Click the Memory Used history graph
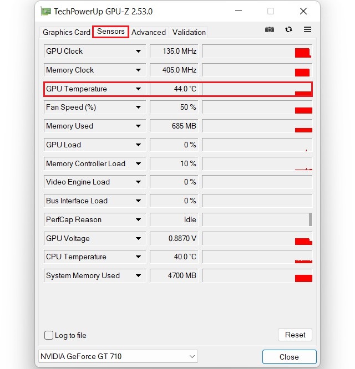The height and width of the screenshot is (369, 355). (x=257, y=126)
